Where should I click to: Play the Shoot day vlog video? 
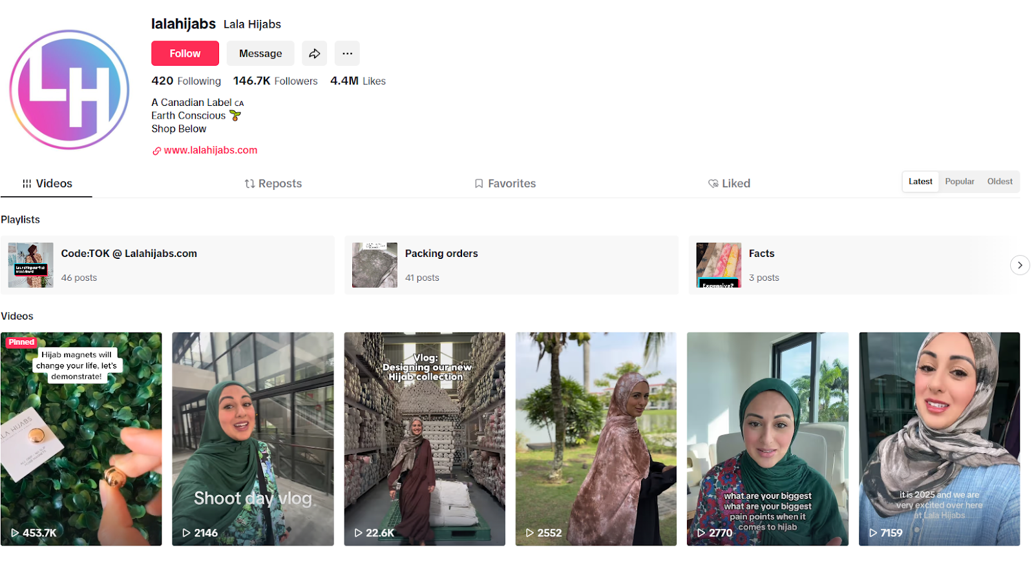click(253, 439)
